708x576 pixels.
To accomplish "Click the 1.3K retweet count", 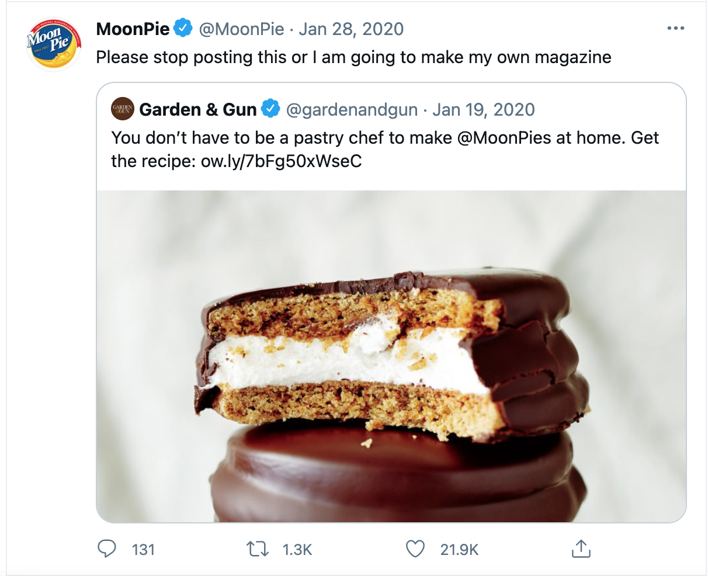I will (x=297, y=550).
